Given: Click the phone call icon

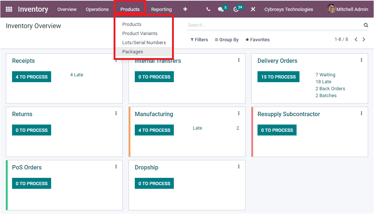Looking at the screenshot, I should pyautogui.click(x=208, y=9).
